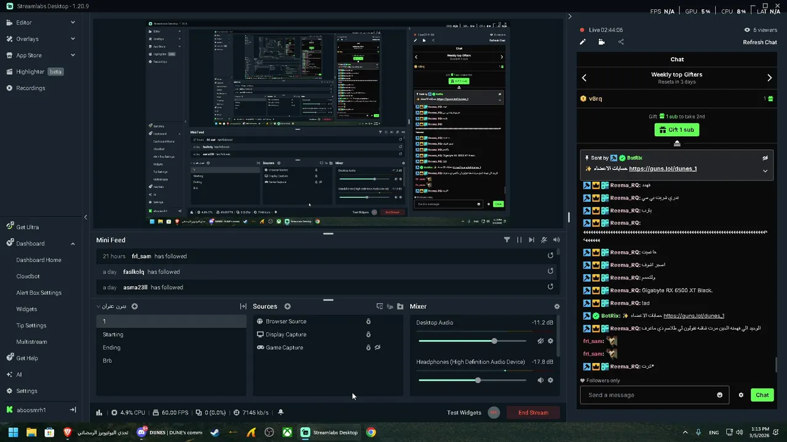787x442 pixels.
Task: Open Alert Box Settings
Action: coord(39,293)
